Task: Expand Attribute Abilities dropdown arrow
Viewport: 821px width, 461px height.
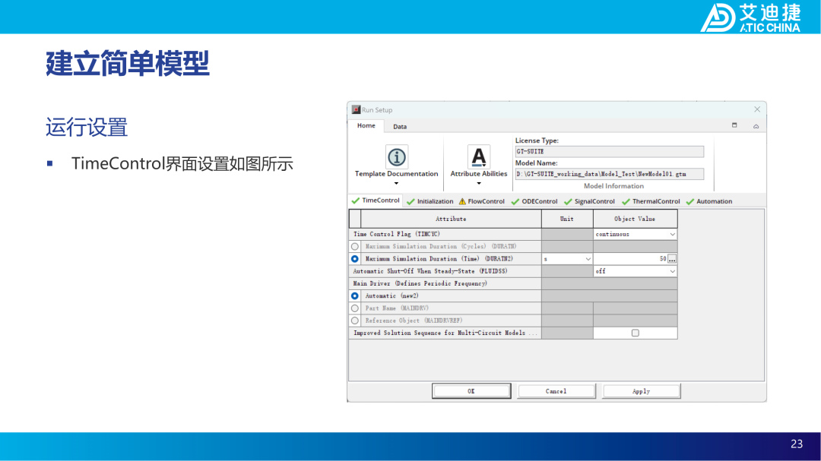Action: [479, 183]
